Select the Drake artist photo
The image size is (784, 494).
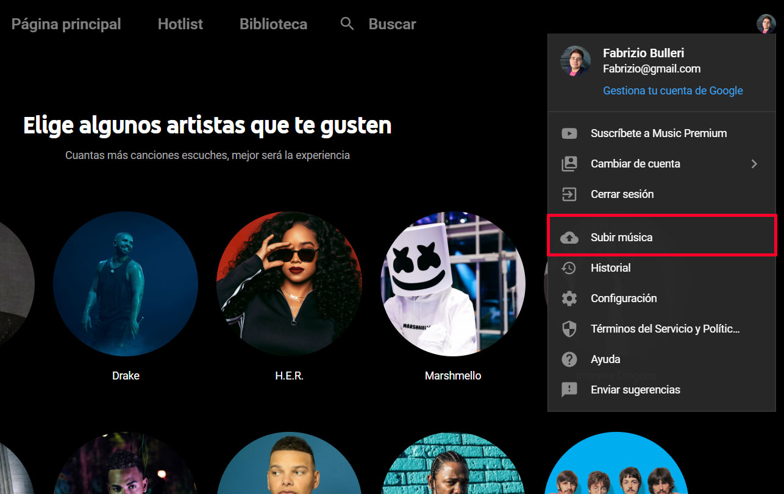tap(126, 284)
